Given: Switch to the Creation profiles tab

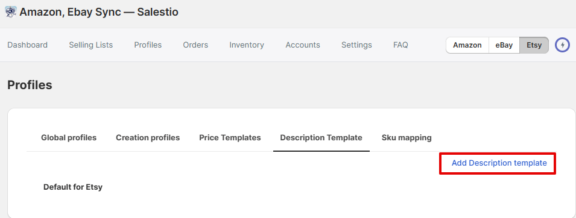Looking at the screenshot, I should tap(148, 138).
